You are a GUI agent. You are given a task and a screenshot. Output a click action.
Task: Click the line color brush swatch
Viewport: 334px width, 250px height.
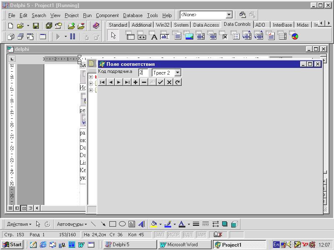tap(168, 224)
